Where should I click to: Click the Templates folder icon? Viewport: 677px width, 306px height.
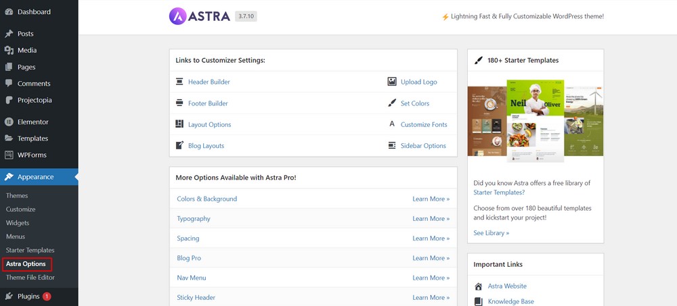9,138
